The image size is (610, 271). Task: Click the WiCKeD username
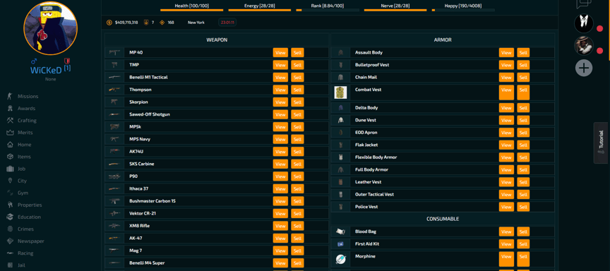pos(46,71)
